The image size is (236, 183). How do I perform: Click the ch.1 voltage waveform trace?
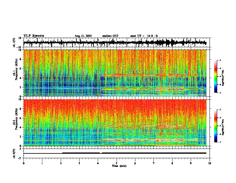coord(115,42)
